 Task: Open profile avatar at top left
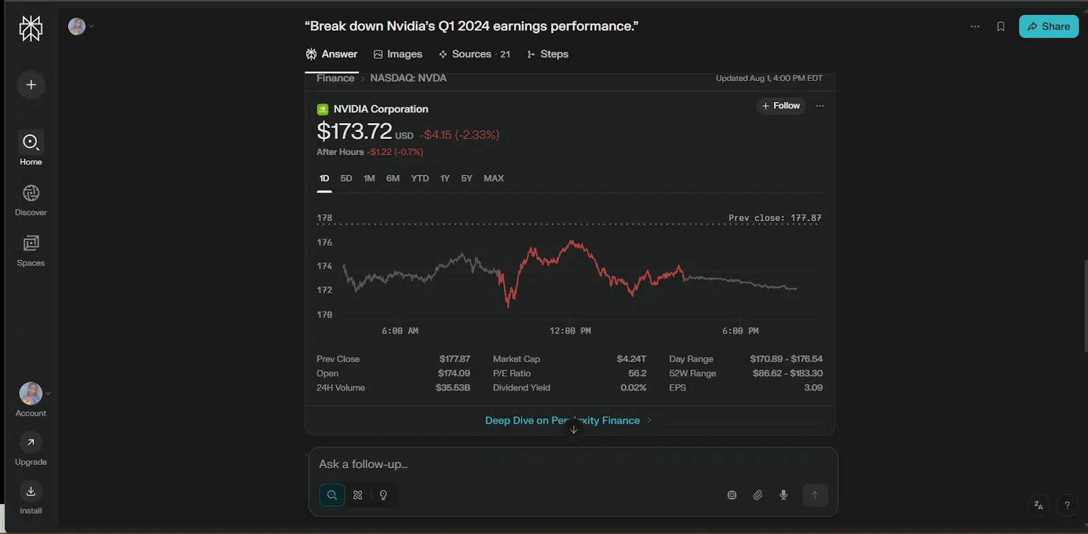(77, 27)
